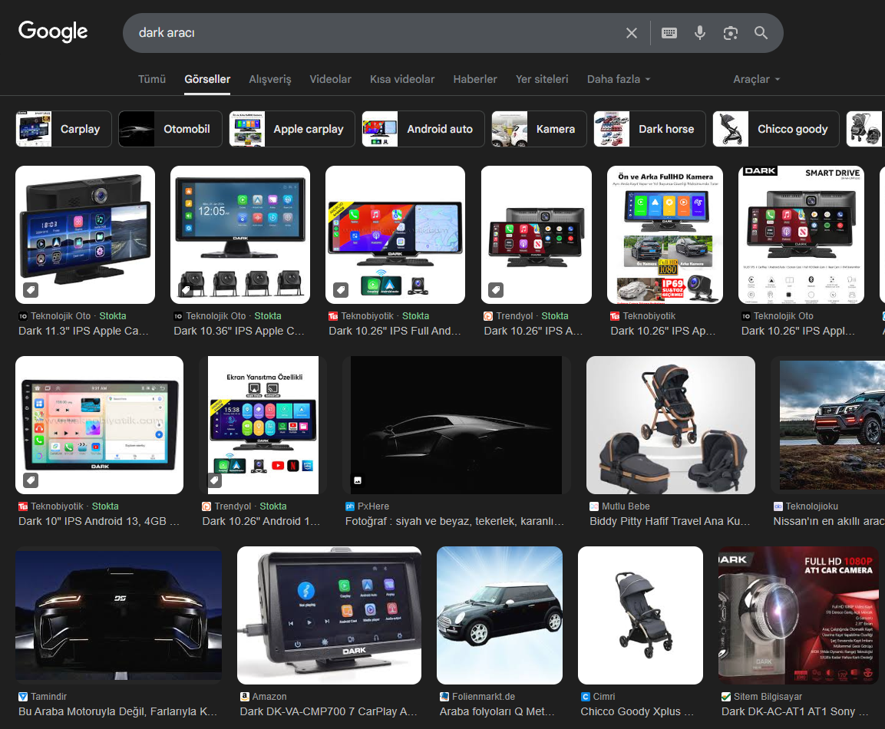Open the Kısa videolar tab
Screen dimensions: 885x729
click(402, 80)
